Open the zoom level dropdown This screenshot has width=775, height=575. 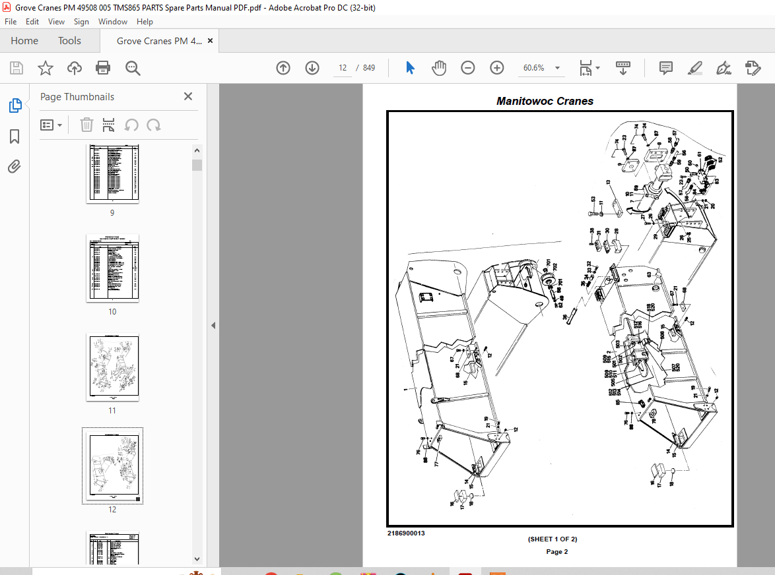click(558, 68)
